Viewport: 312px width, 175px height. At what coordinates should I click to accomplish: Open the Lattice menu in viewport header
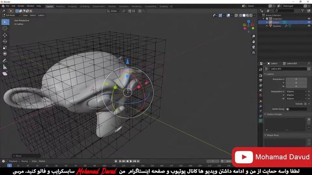click(x=41, y=15)
